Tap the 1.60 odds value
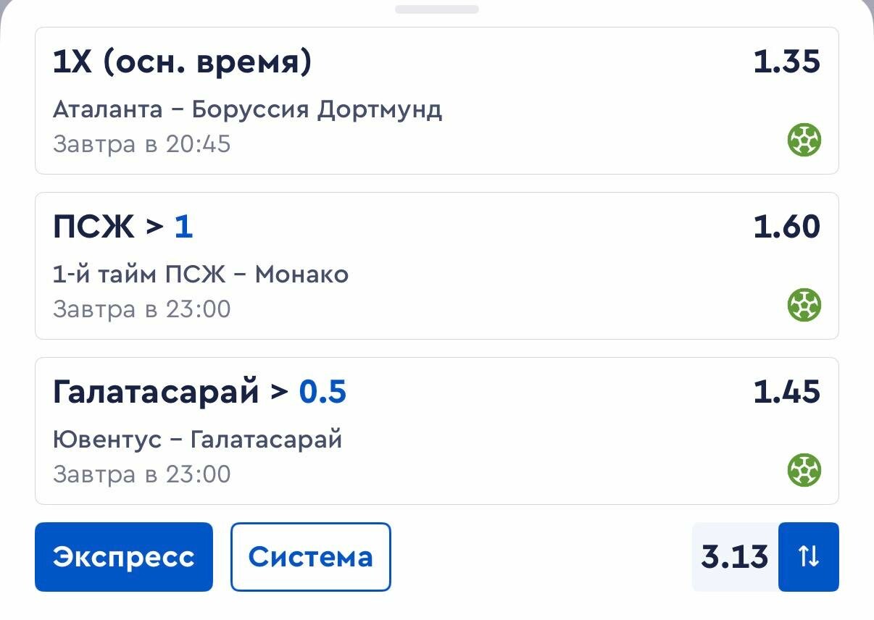The image size is (874, 620). click(786, 227)
